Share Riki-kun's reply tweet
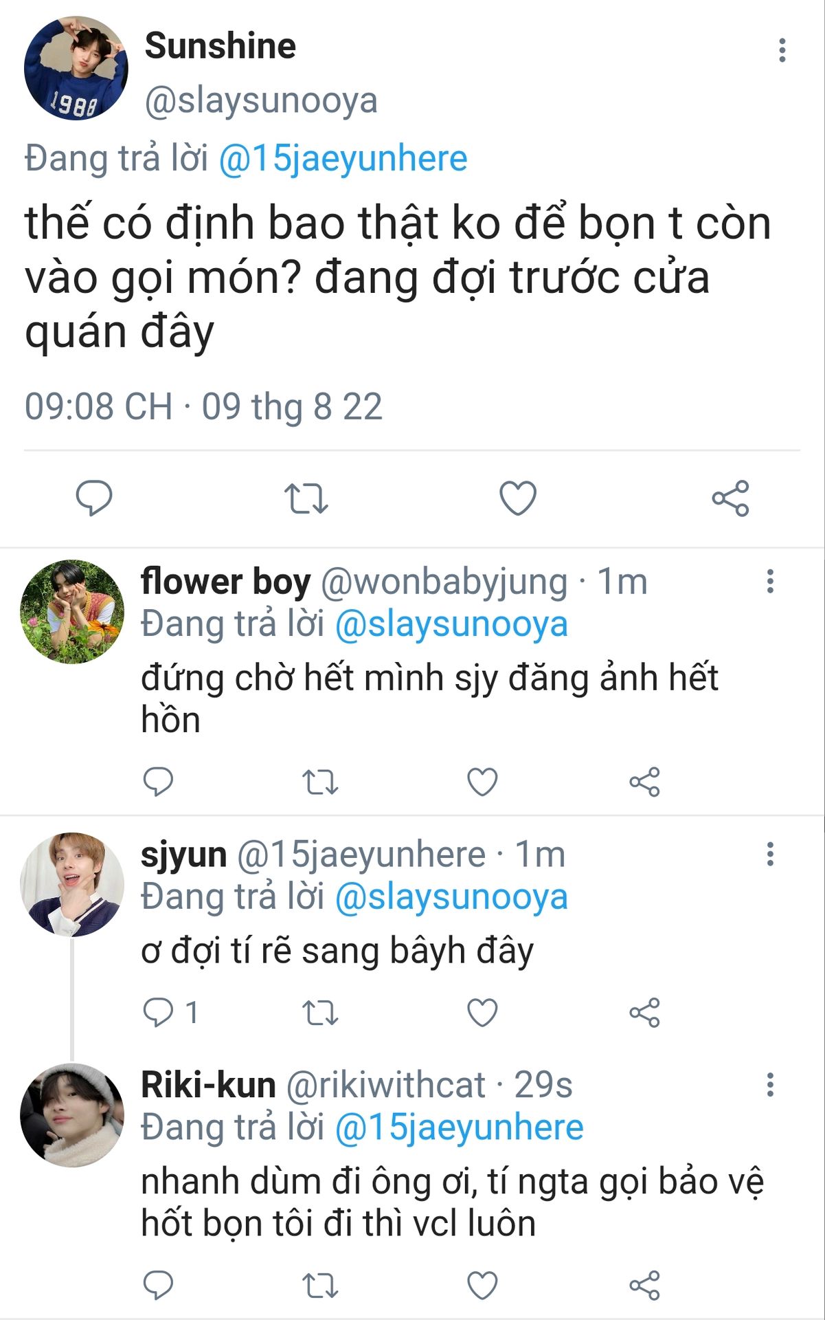825x1320 pixels. [x=644, y=1285]
